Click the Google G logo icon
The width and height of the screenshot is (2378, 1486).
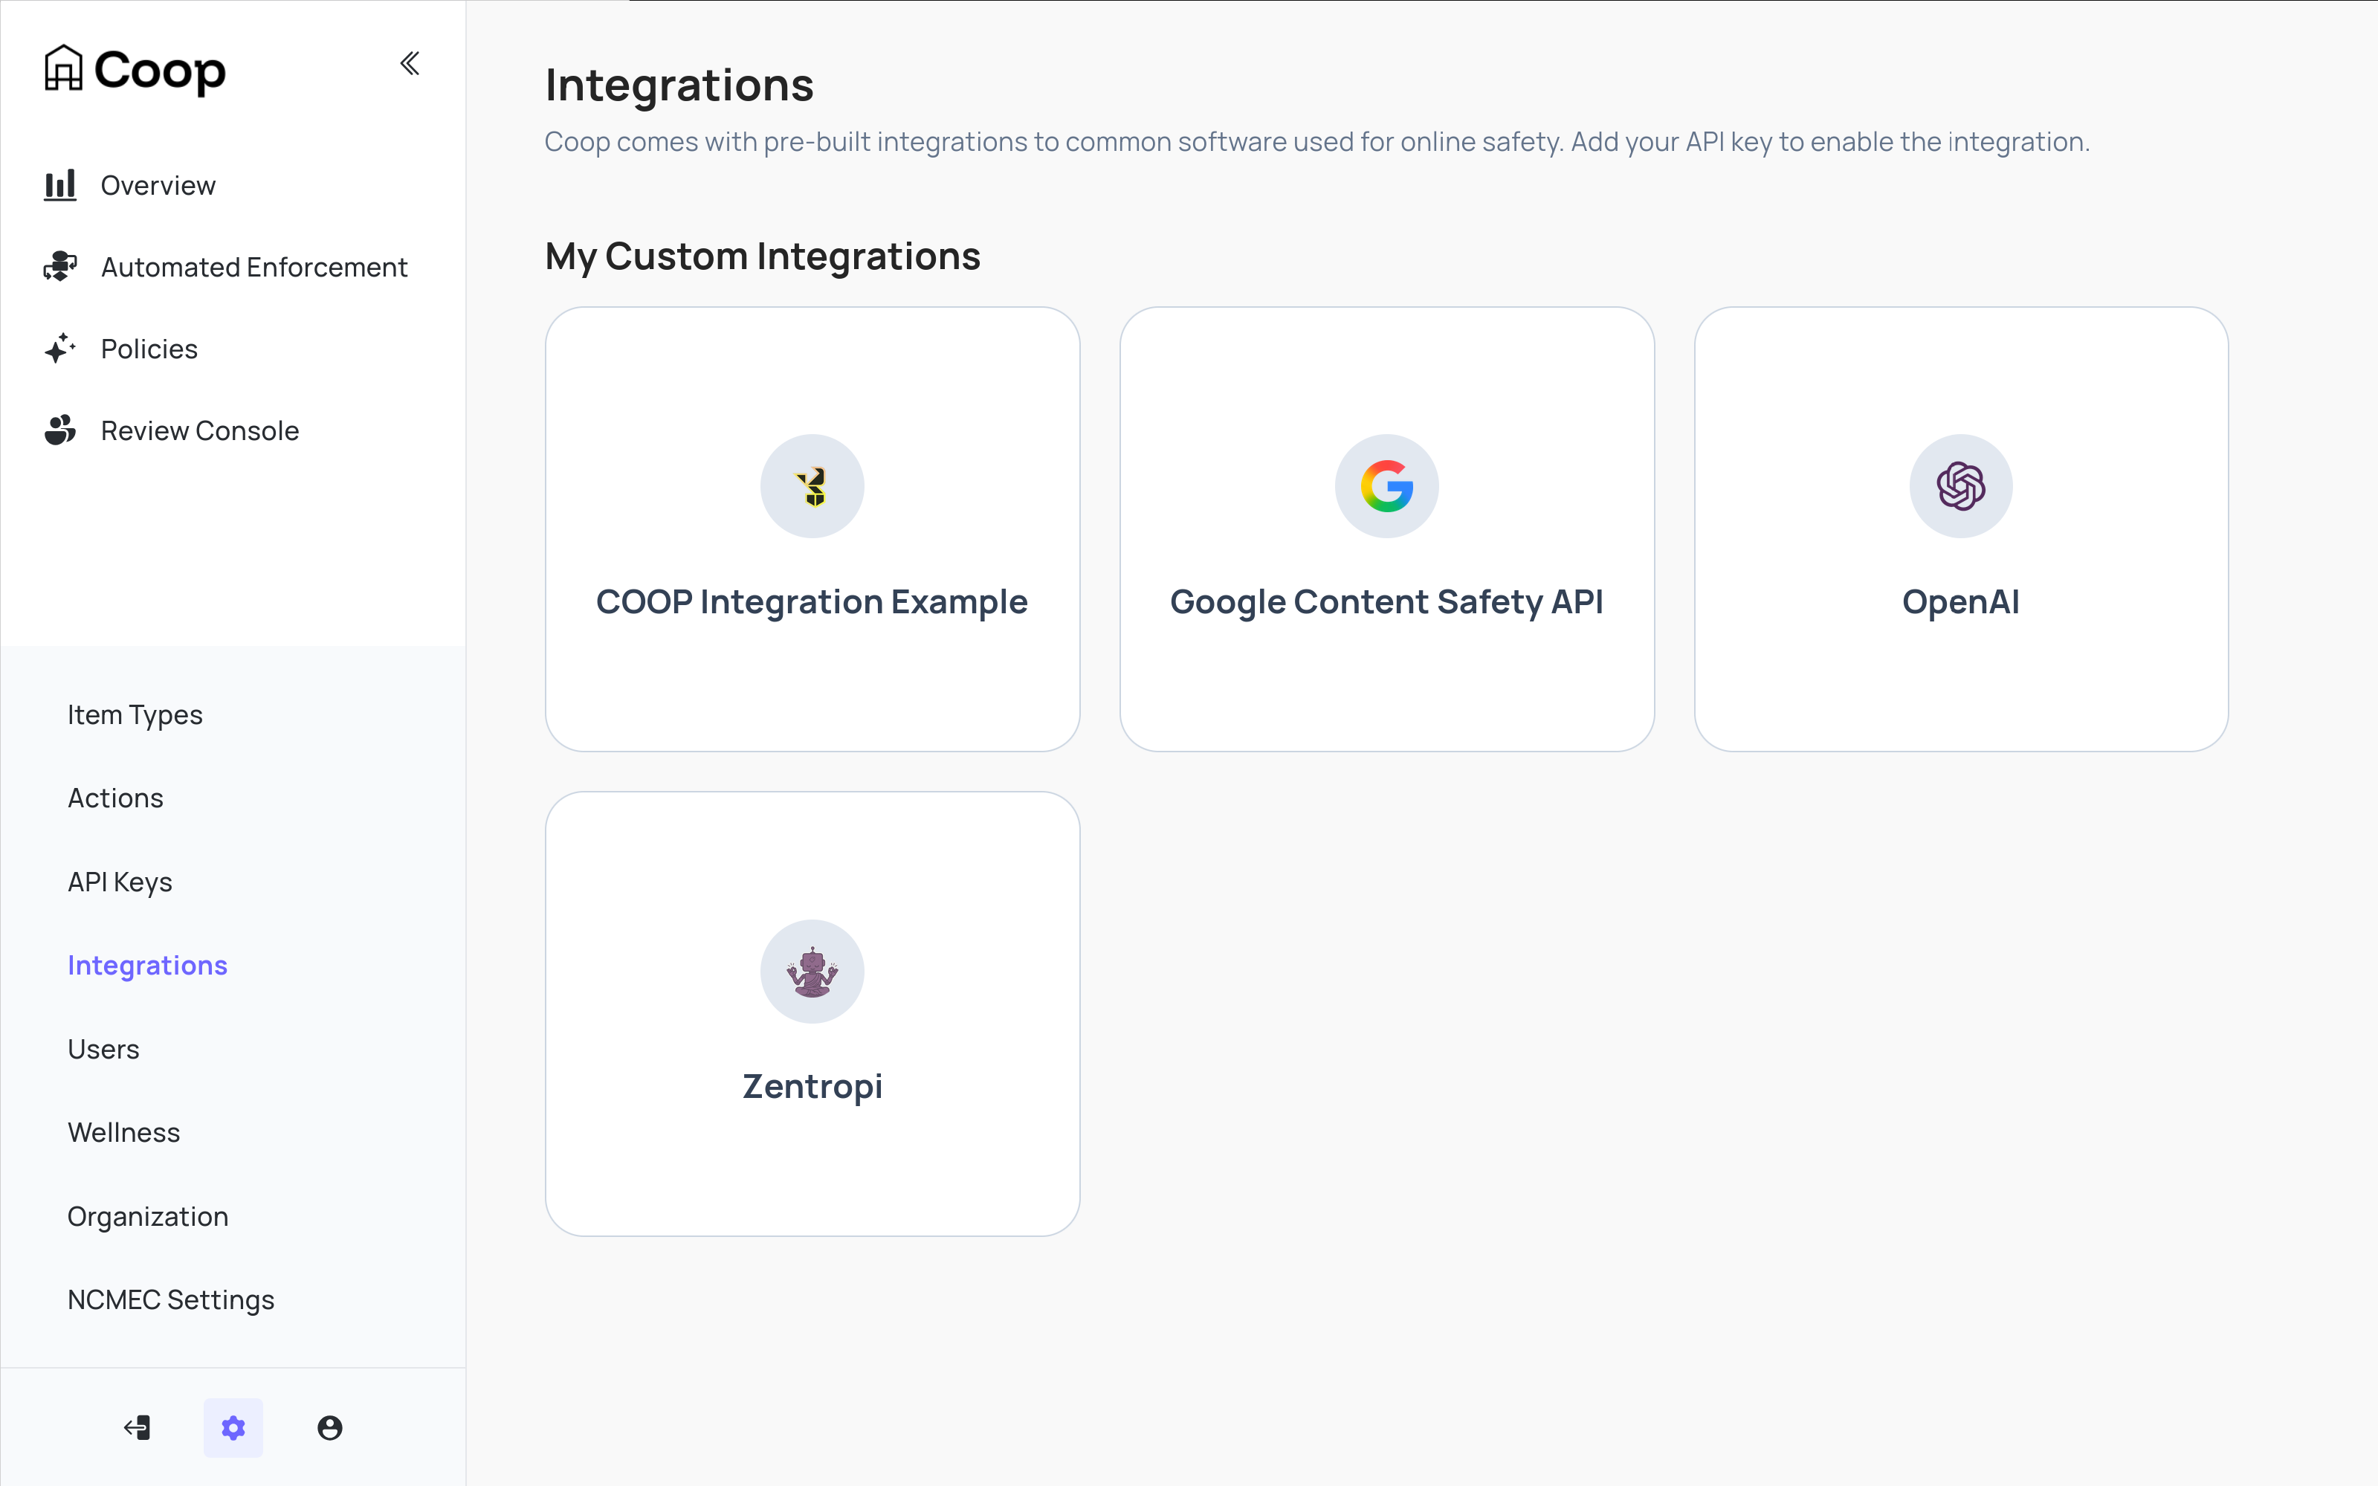point(1386,485)
